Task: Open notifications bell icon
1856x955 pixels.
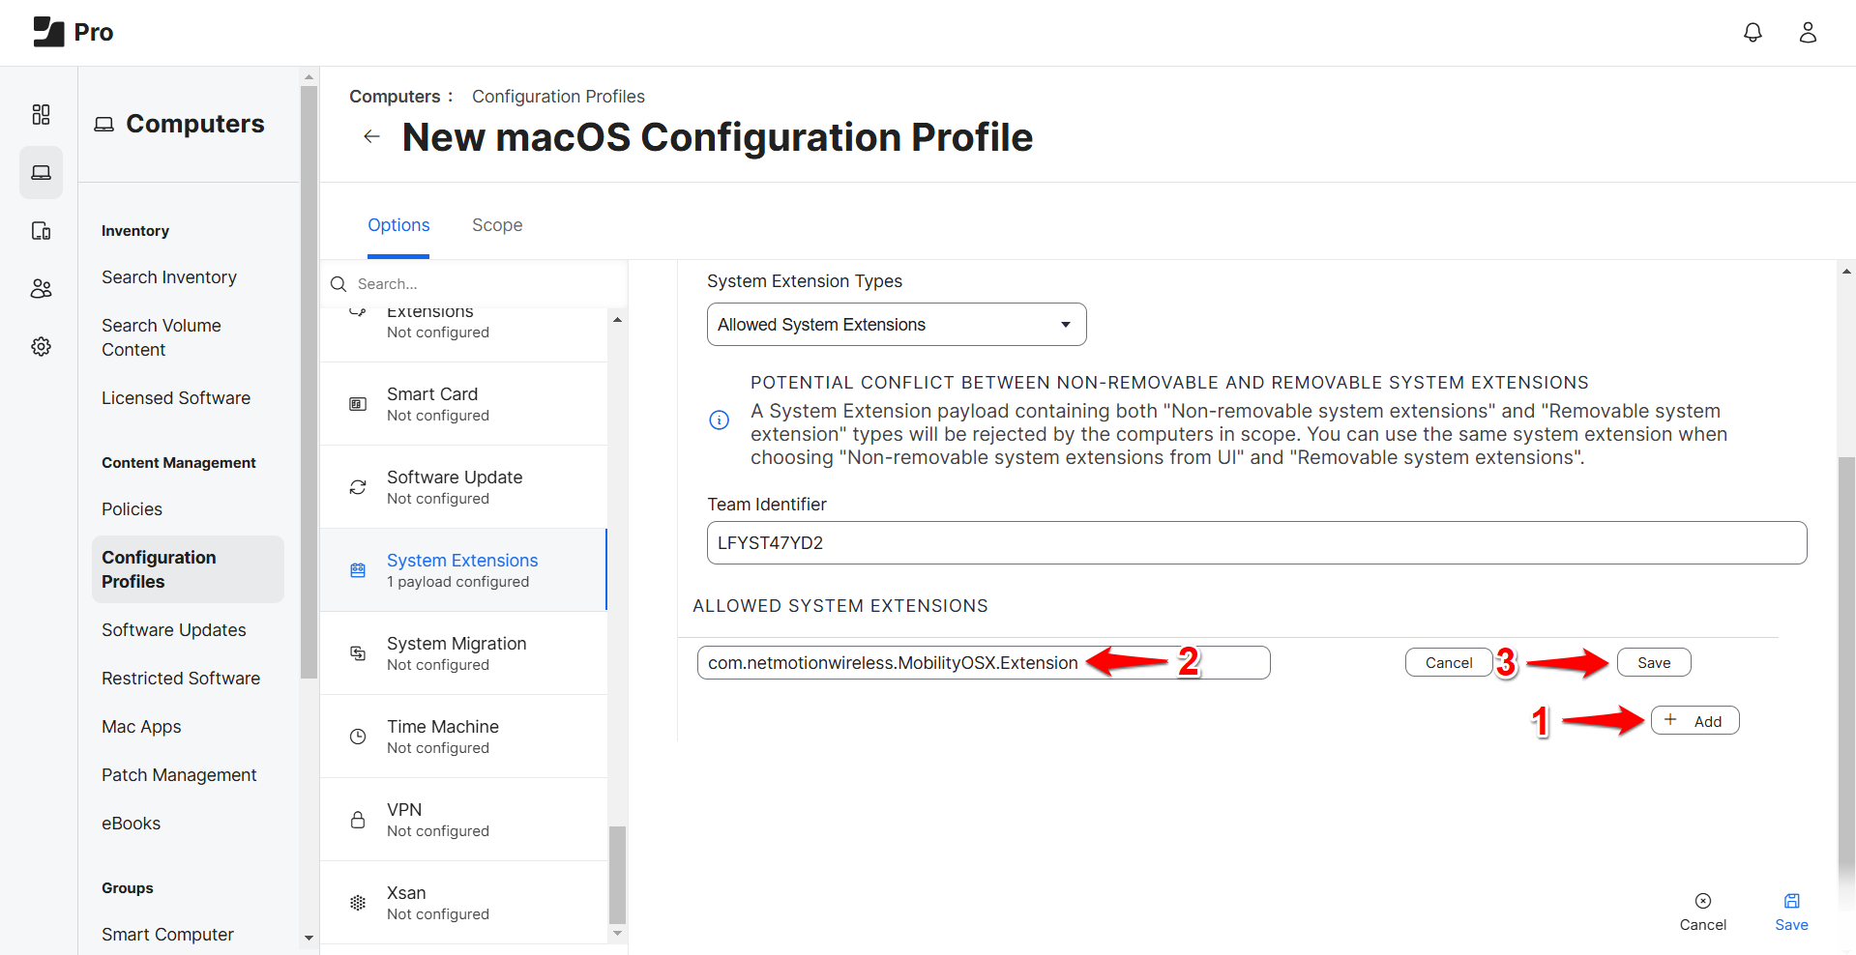Action: click(x=1753, y=31)
